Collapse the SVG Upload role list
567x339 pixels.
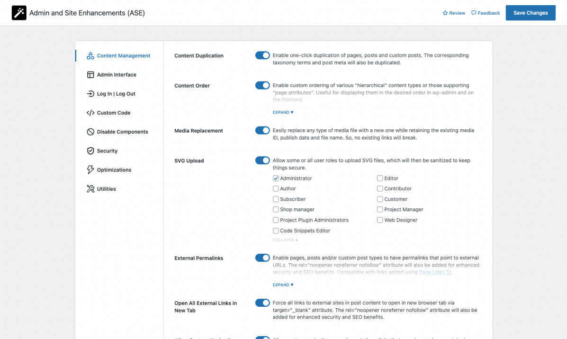coord(285,240)
